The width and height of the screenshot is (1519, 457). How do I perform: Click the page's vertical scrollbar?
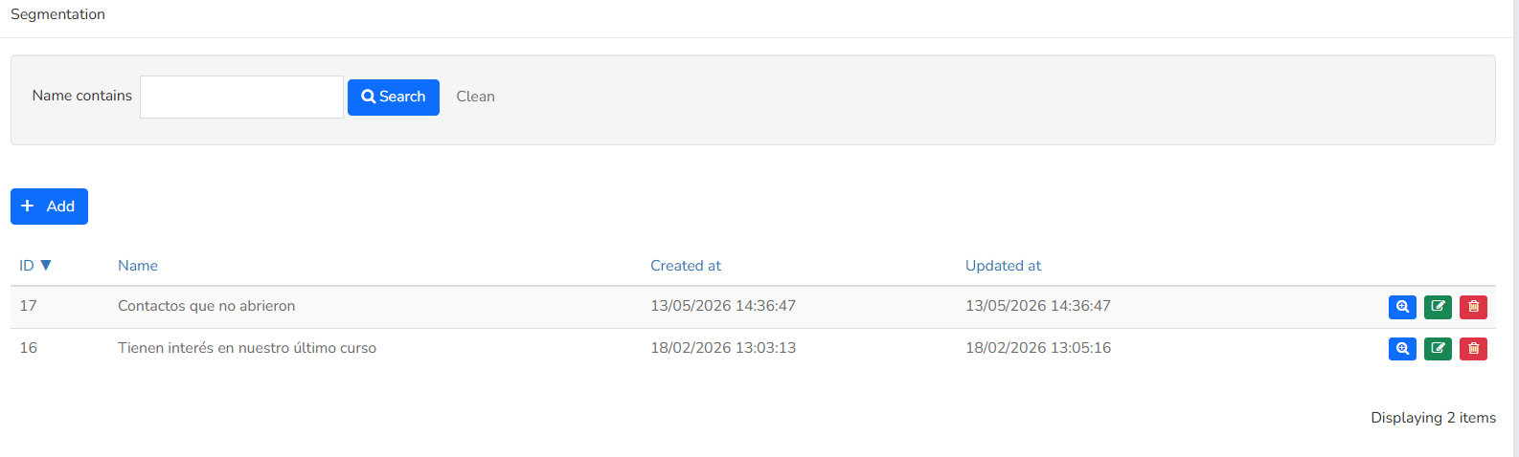click(1515, 228)
